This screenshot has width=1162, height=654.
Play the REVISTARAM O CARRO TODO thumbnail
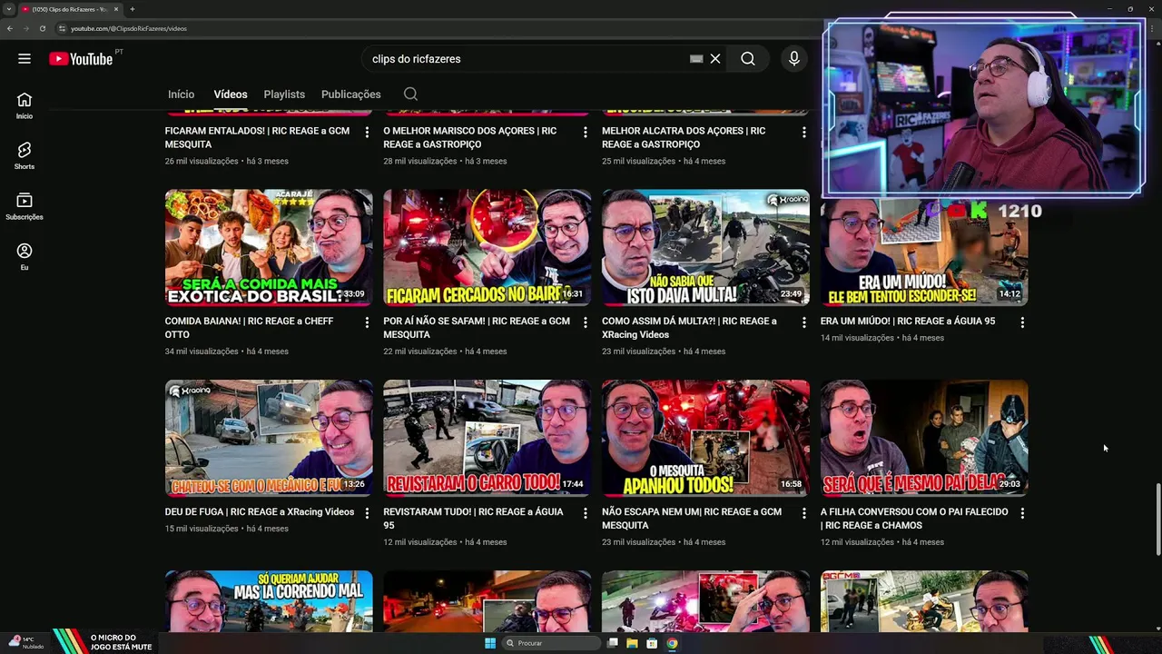pyautogui.click(x=487, y=438)
